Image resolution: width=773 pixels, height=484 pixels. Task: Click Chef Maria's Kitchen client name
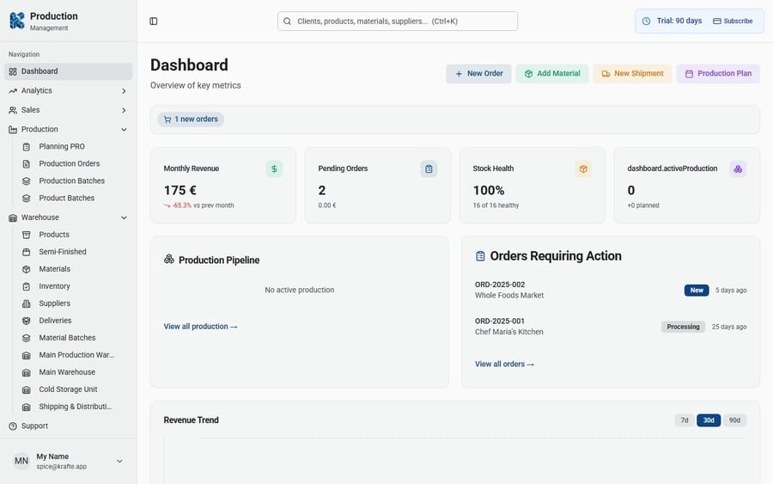tap(509, 332)
